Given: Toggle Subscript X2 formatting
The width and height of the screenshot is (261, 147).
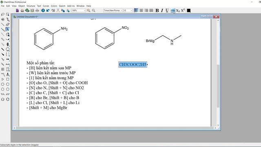Looking at the screenshot, I should tap(178, 11).
